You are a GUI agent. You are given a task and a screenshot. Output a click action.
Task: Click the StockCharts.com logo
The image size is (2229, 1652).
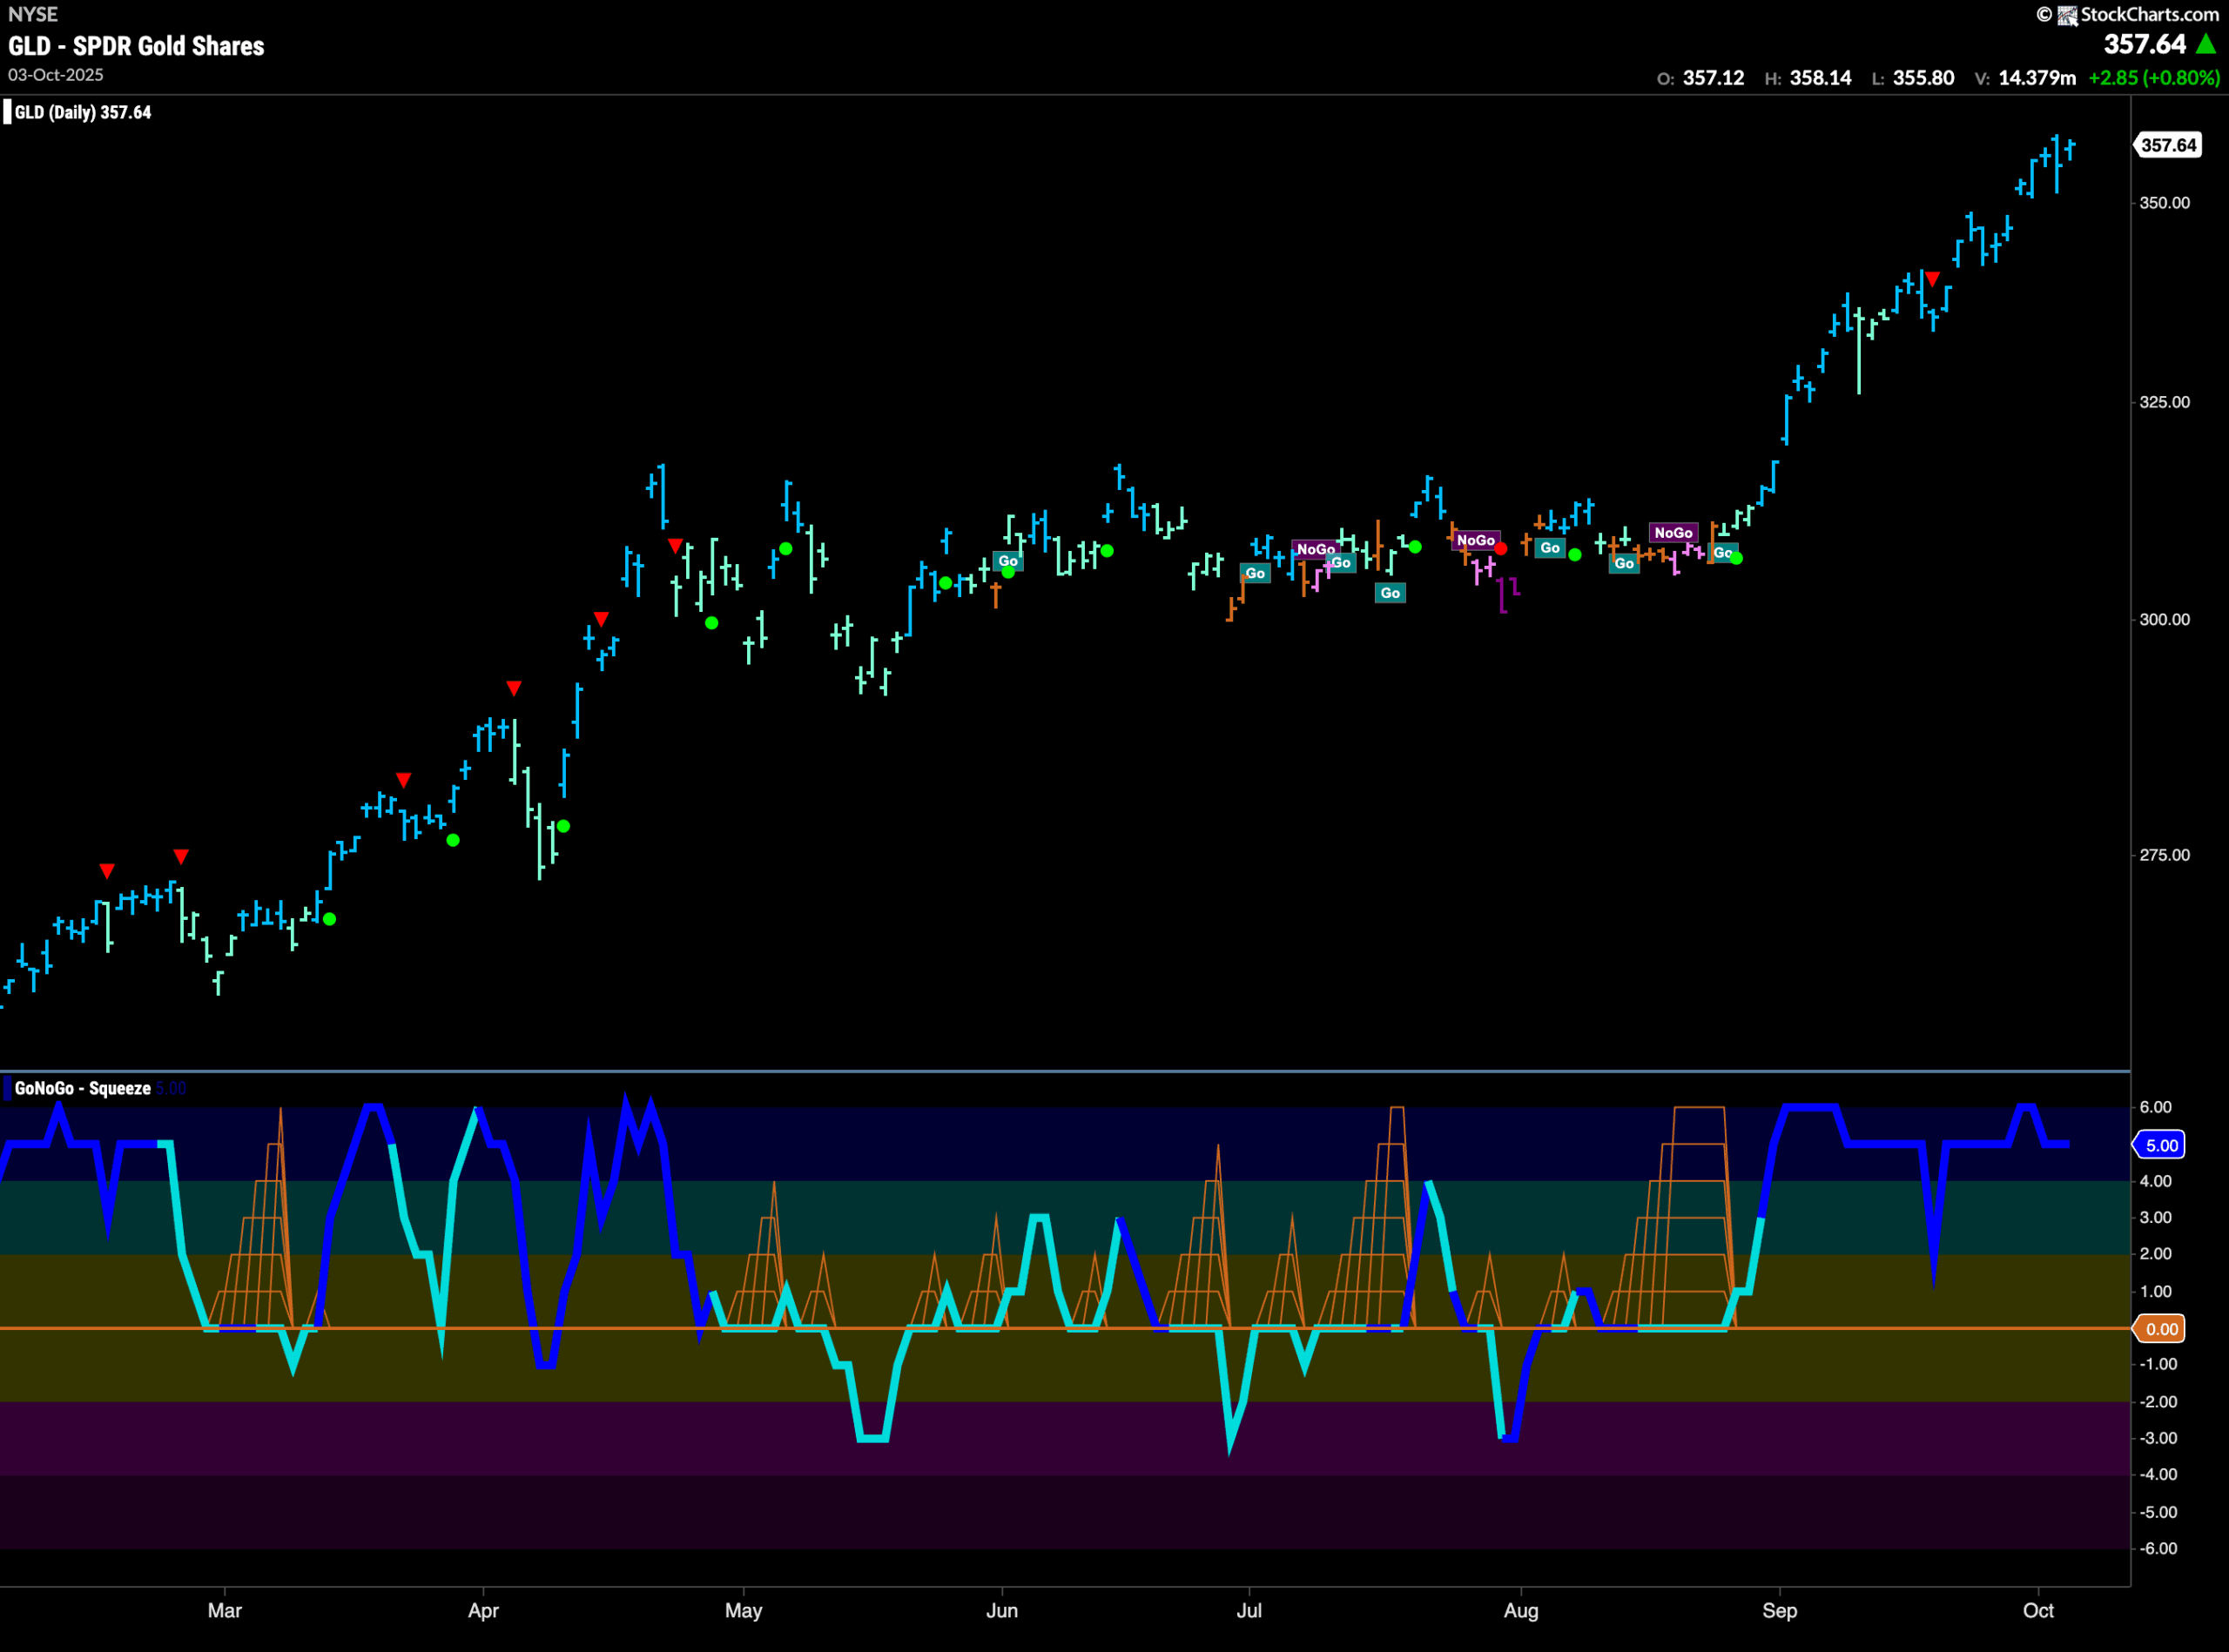click(2127, 15)
